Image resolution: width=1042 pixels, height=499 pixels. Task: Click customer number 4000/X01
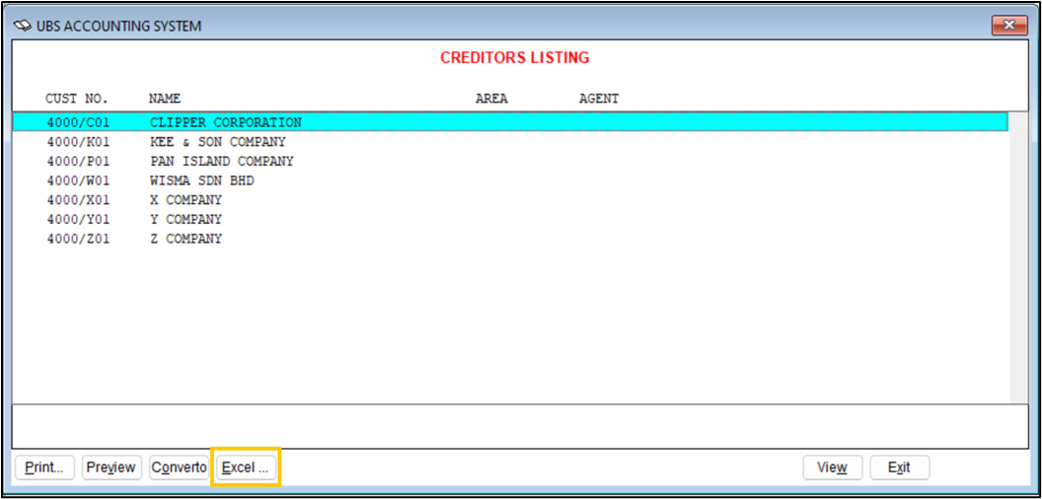[78, 200]
